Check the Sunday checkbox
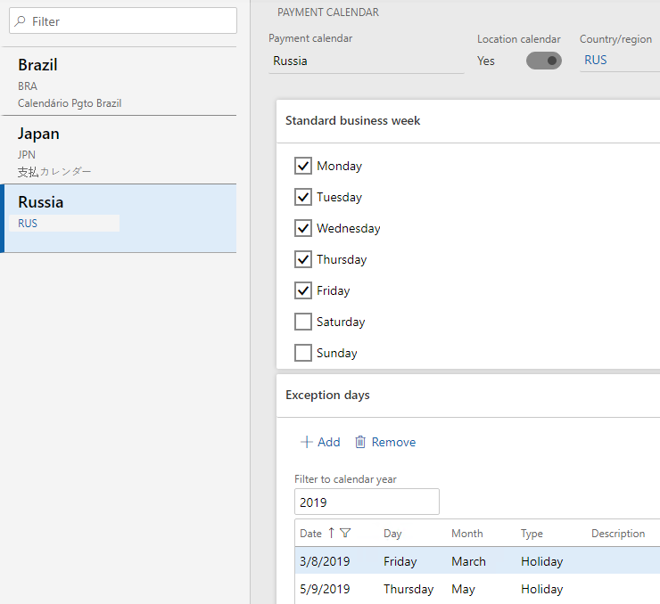Image resolution: width=660 pixels, height=604 pixels. tap(303, 353)
